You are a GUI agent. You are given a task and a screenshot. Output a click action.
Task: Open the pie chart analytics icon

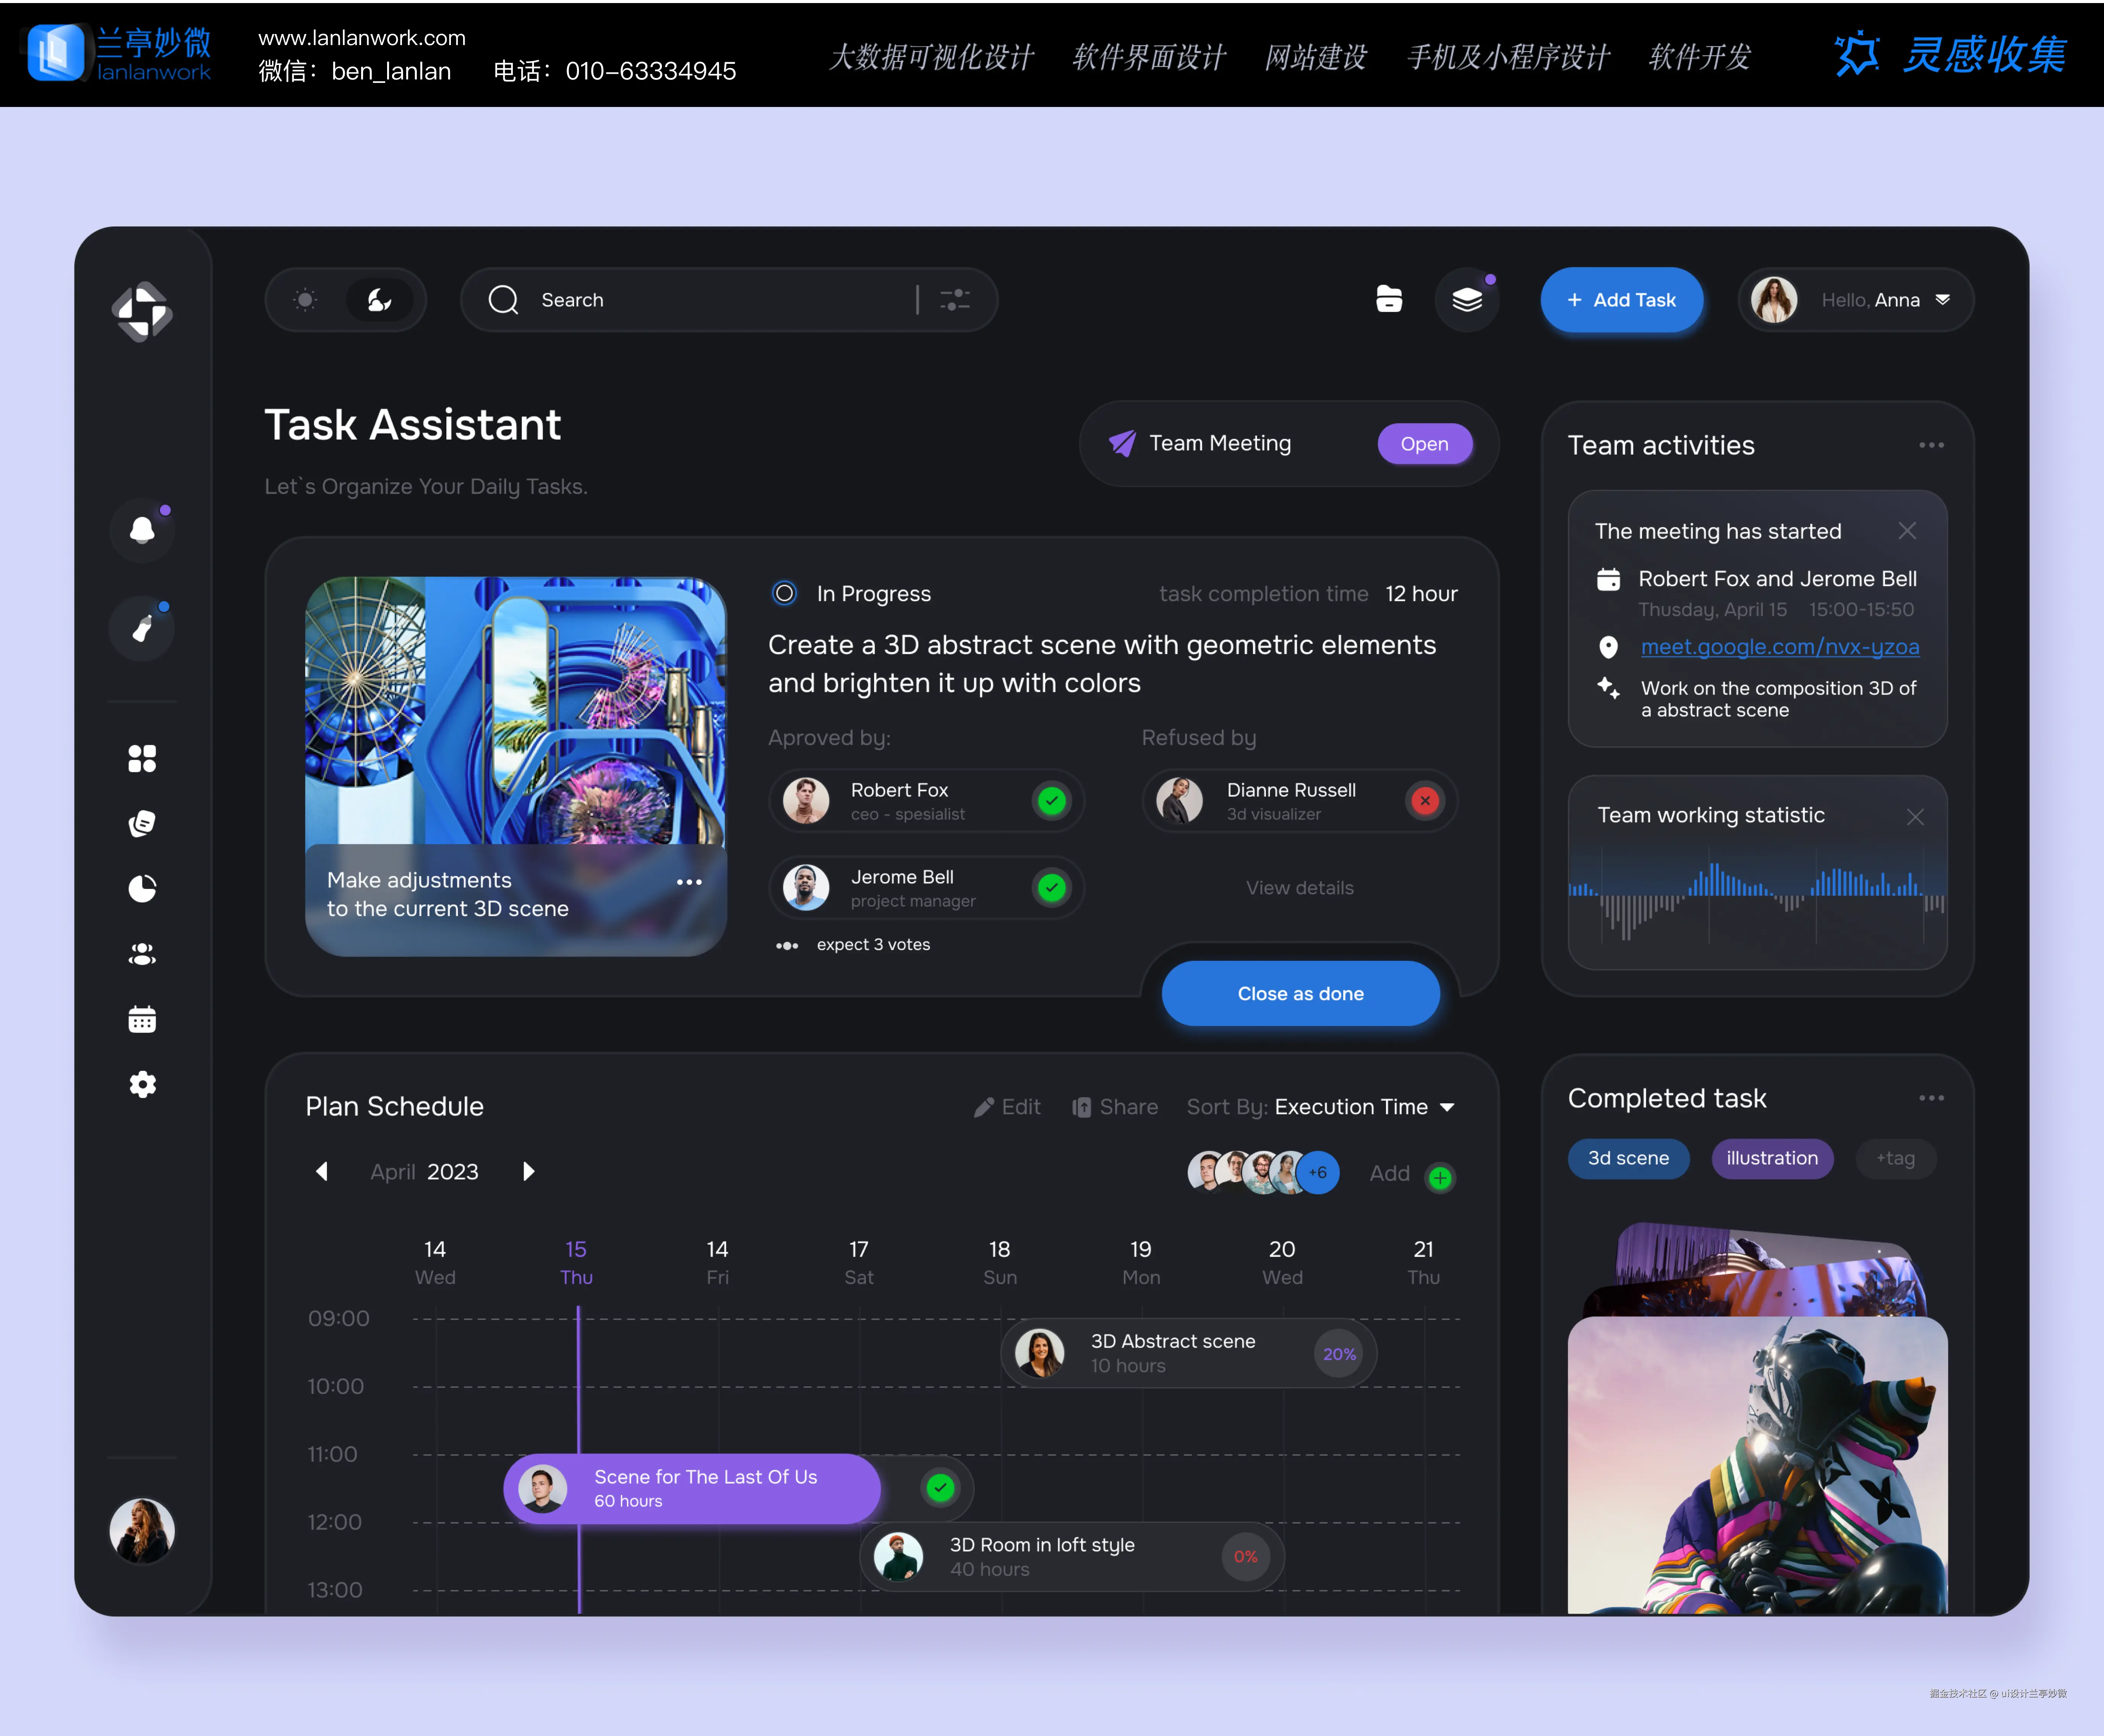142,889
